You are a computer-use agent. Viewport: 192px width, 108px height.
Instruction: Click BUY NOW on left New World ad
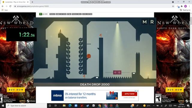16,90
